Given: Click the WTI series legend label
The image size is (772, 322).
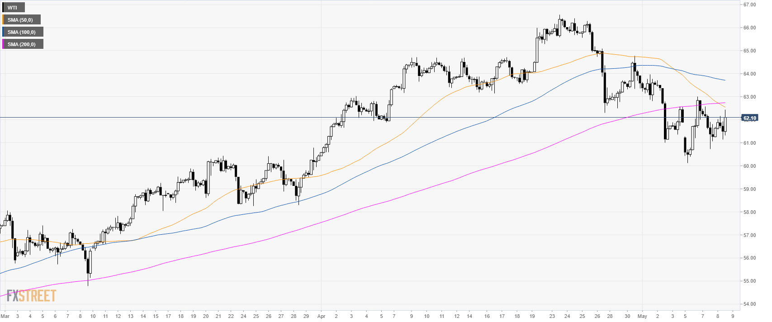Looking at the screenshot, I should click(x=13, y=8).
